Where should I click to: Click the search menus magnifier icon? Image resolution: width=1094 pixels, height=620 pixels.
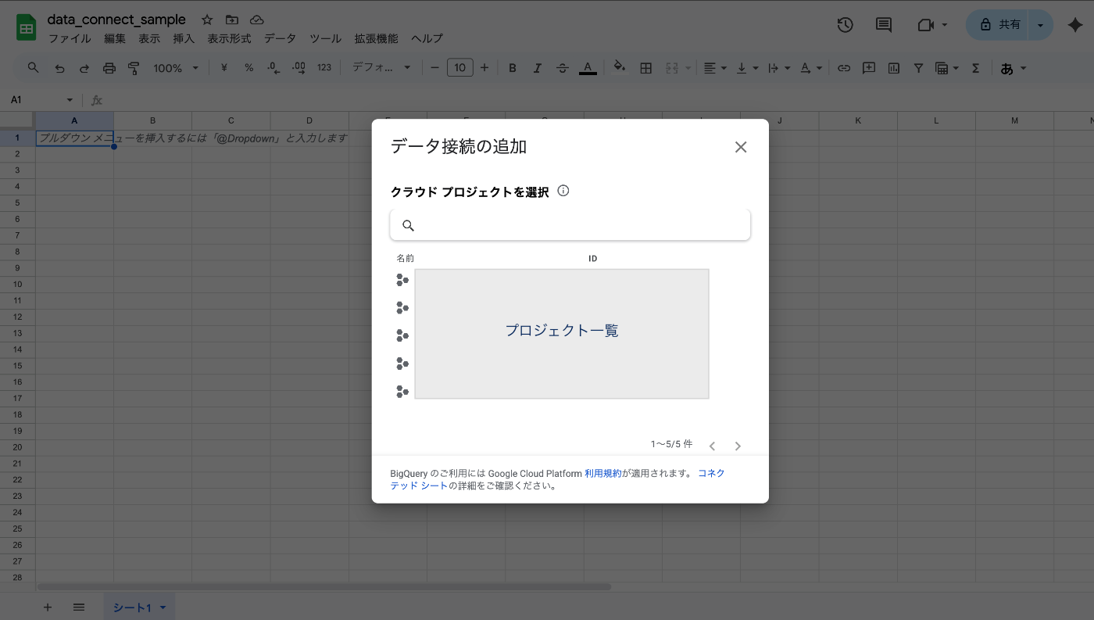point(33,68)
